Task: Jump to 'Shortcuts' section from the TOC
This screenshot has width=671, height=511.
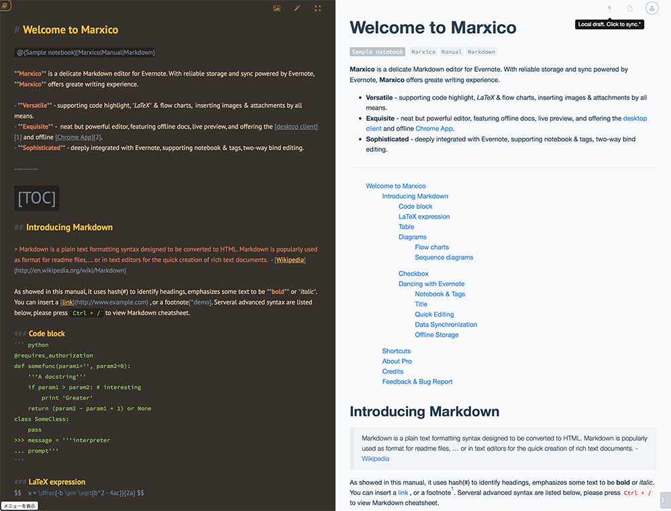Action: 396,351
